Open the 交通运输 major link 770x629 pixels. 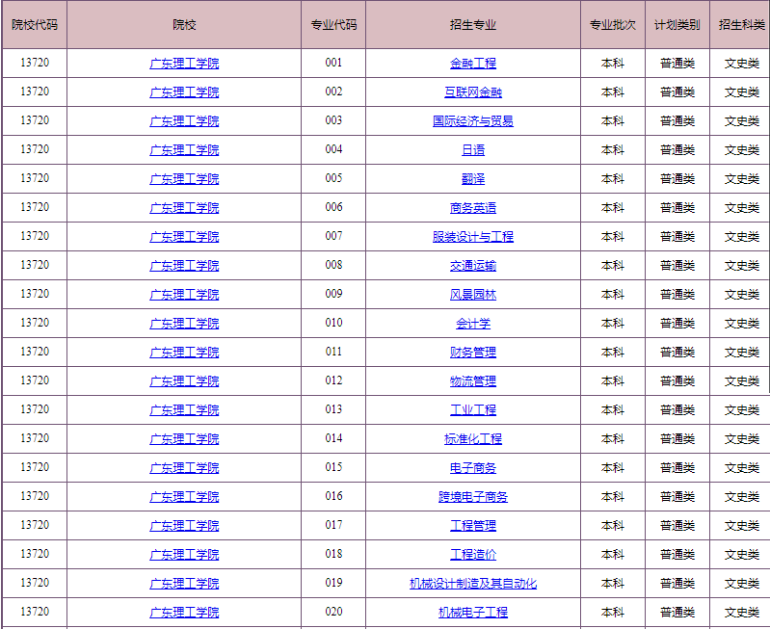pos(473,266)
